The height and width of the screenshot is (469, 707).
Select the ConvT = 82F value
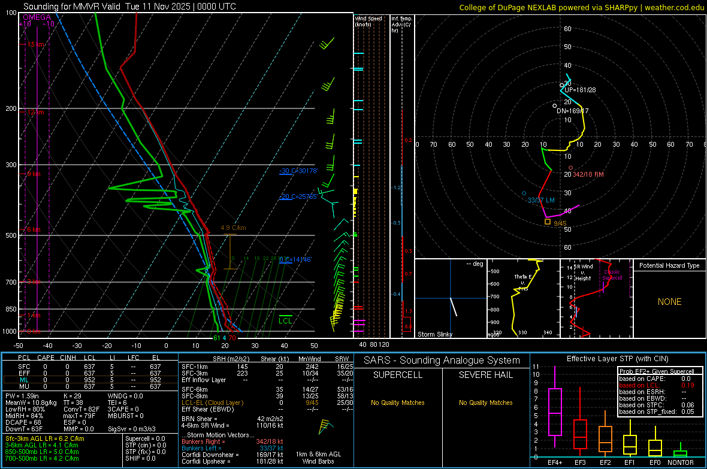(x=81, y=409)
